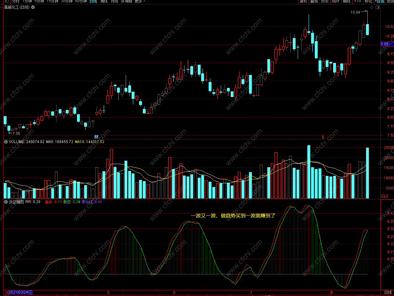The height and width of the screenshot is (296, 394).
Task: Click the X10 scale label in volume pane
Action: pyautogui.click(x=384, y=197)
